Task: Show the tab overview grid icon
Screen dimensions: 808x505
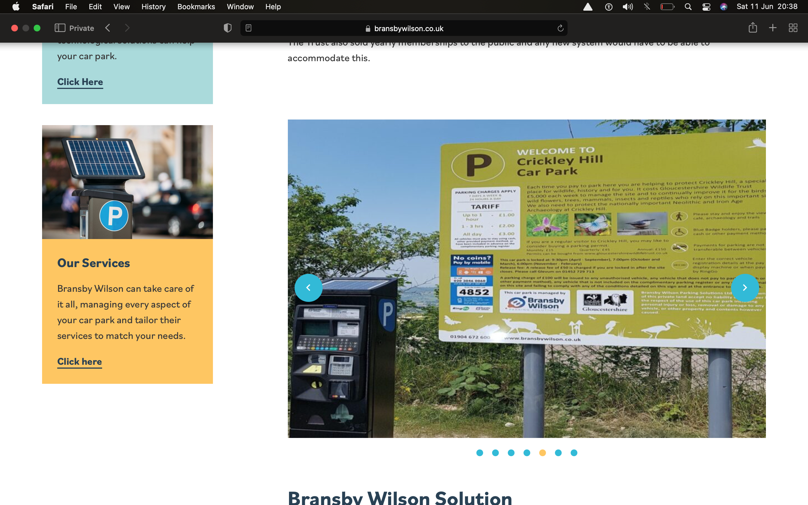Action: click(x=793, y=28)
